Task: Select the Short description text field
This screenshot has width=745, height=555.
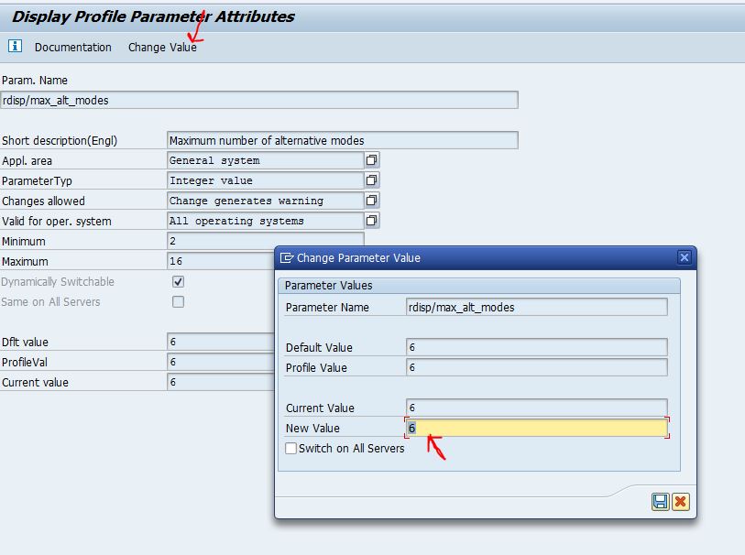Action: tap(339, 140)
